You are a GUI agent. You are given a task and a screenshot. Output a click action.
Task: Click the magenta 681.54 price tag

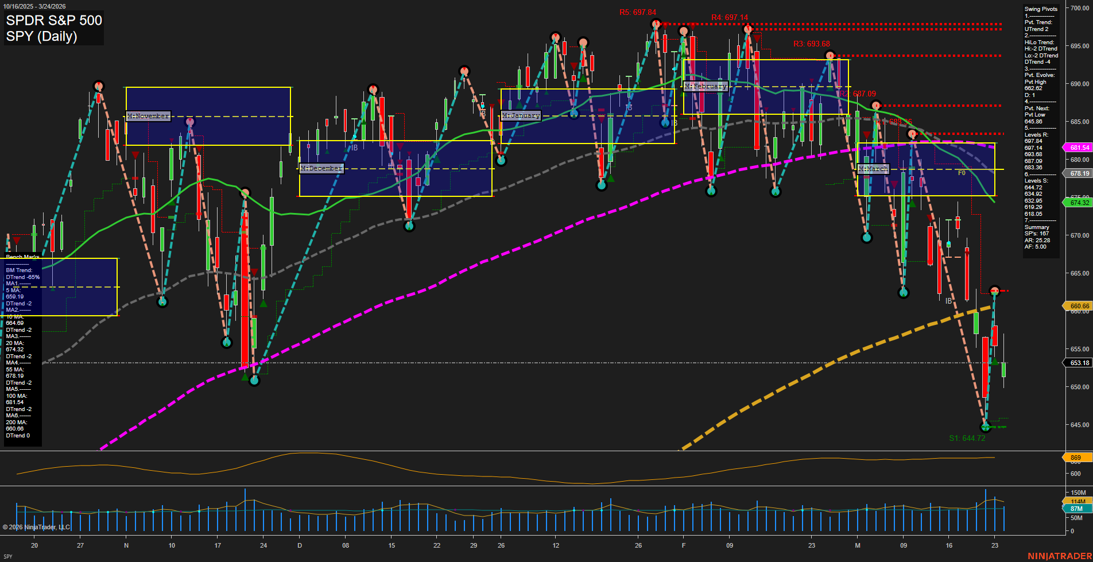(x=1079, y=148)
